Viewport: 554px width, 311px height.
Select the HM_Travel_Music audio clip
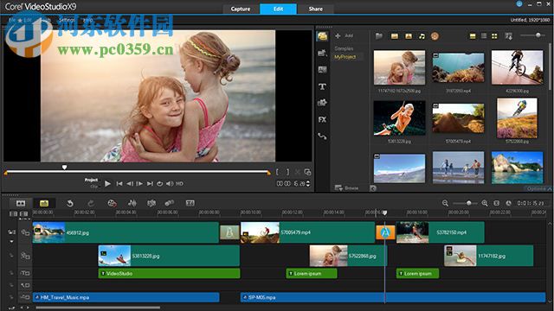[126, 297]
